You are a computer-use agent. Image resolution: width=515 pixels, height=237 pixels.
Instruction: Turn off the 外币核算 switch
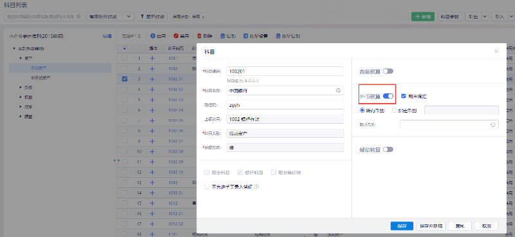388,96
